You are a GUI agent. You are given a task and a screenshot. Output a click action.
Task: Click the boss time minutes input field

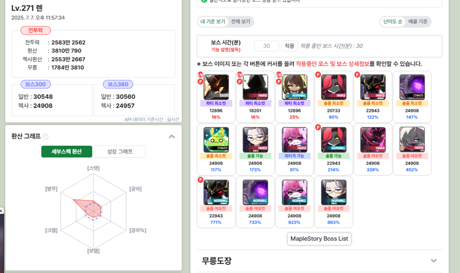point(266,46)
